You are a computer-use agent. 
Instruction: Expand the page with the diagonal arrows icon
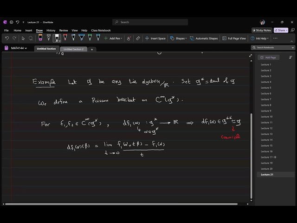[251, 56]
